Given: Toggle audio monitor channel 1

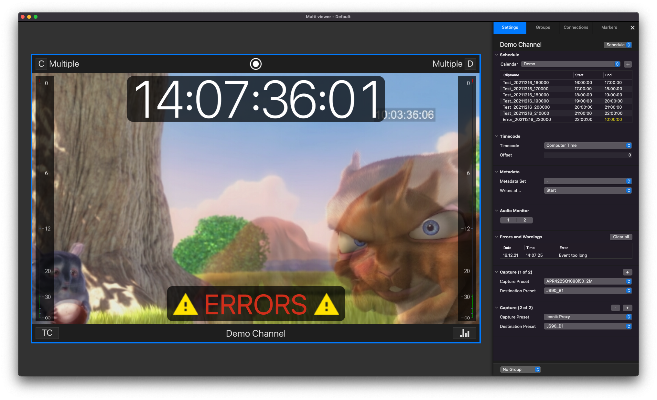Looking at the screenshot, I should tap(508, 220).
